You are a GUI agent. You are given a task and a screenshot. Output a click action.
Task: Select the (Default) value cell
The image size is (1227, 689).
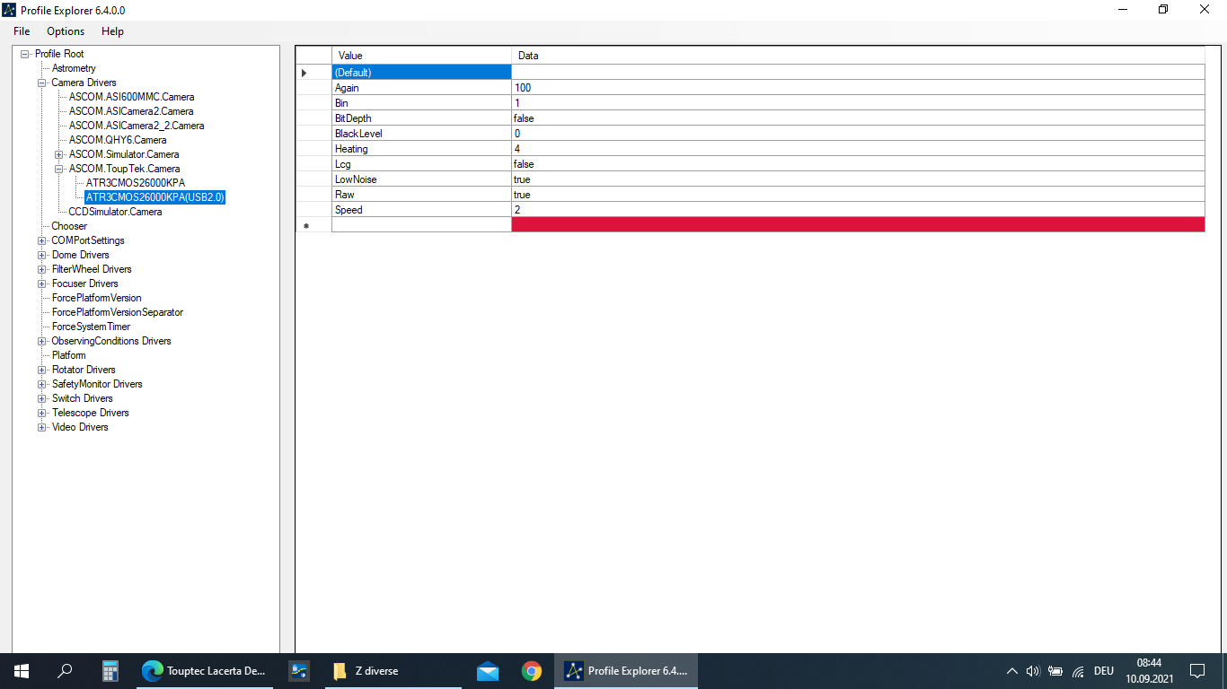[421, 72]
